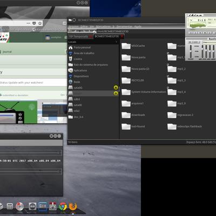Adjust the leftmost audio player volume slider
The image size is (216, 216).
(191, 51)
